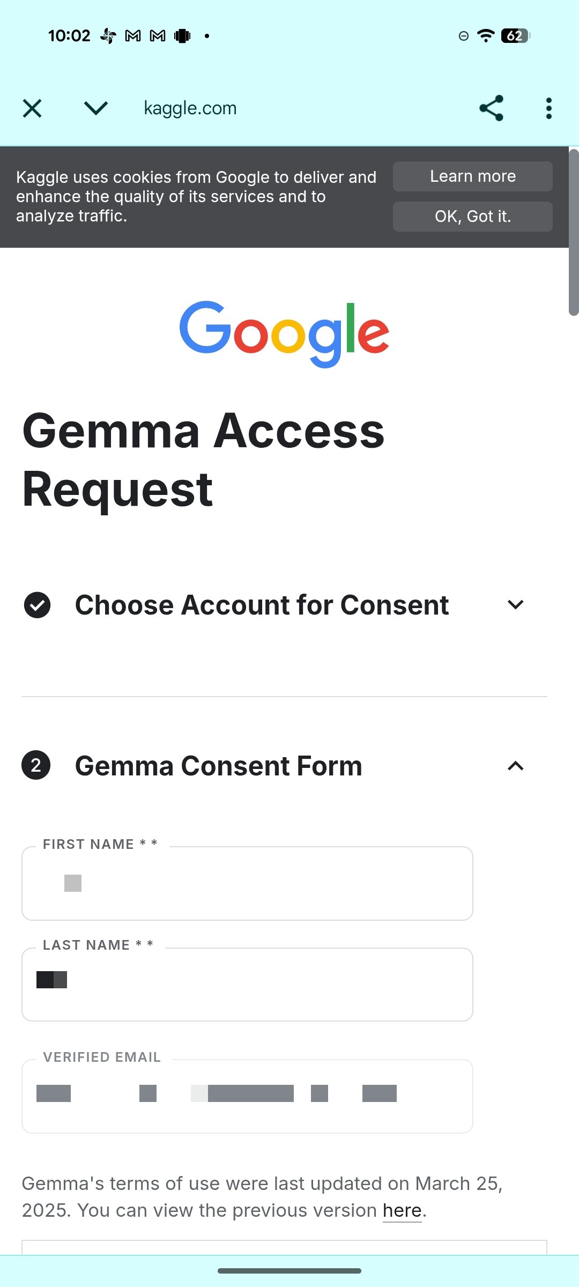The height and width of the screenshot is (1287, 579).
Task: Open the three-dot browser menu
Action: pyautogui.click(x=548, y=108)
